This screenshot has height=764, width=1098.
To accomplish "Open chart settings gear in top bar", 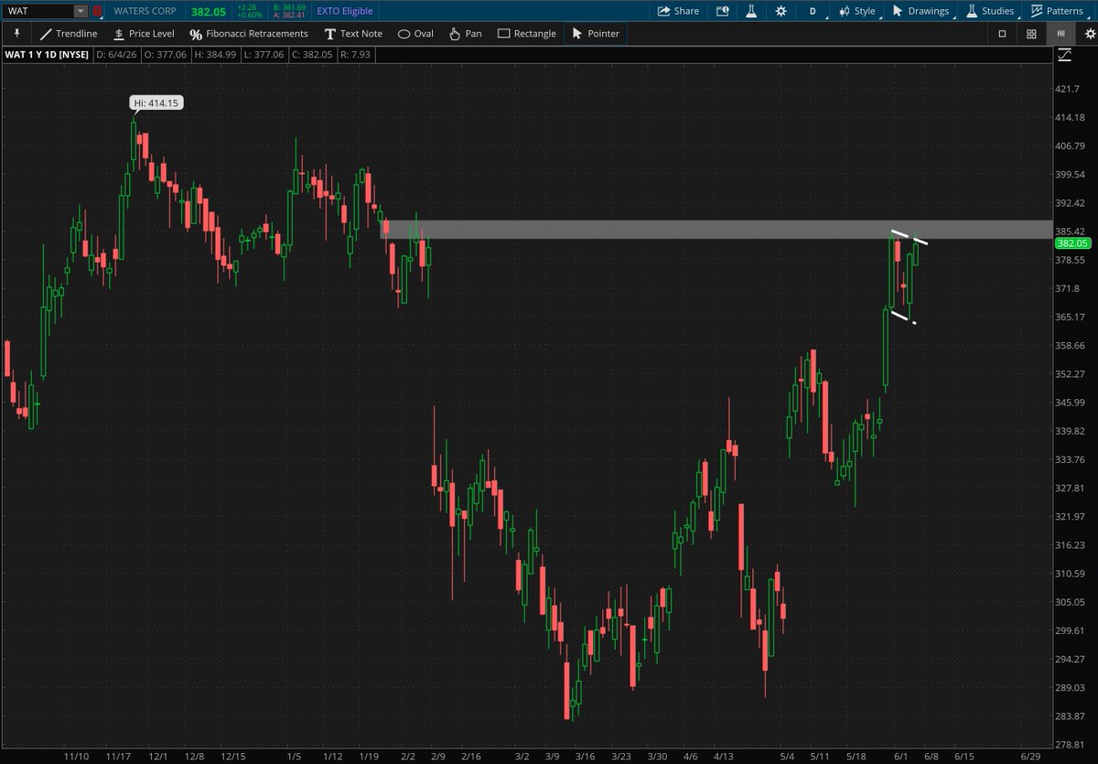I will (x=780, y=11).
